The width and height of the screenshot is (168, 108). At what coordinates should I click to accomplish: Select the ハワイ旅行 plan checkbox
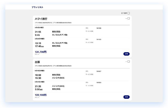coord(129,18)
